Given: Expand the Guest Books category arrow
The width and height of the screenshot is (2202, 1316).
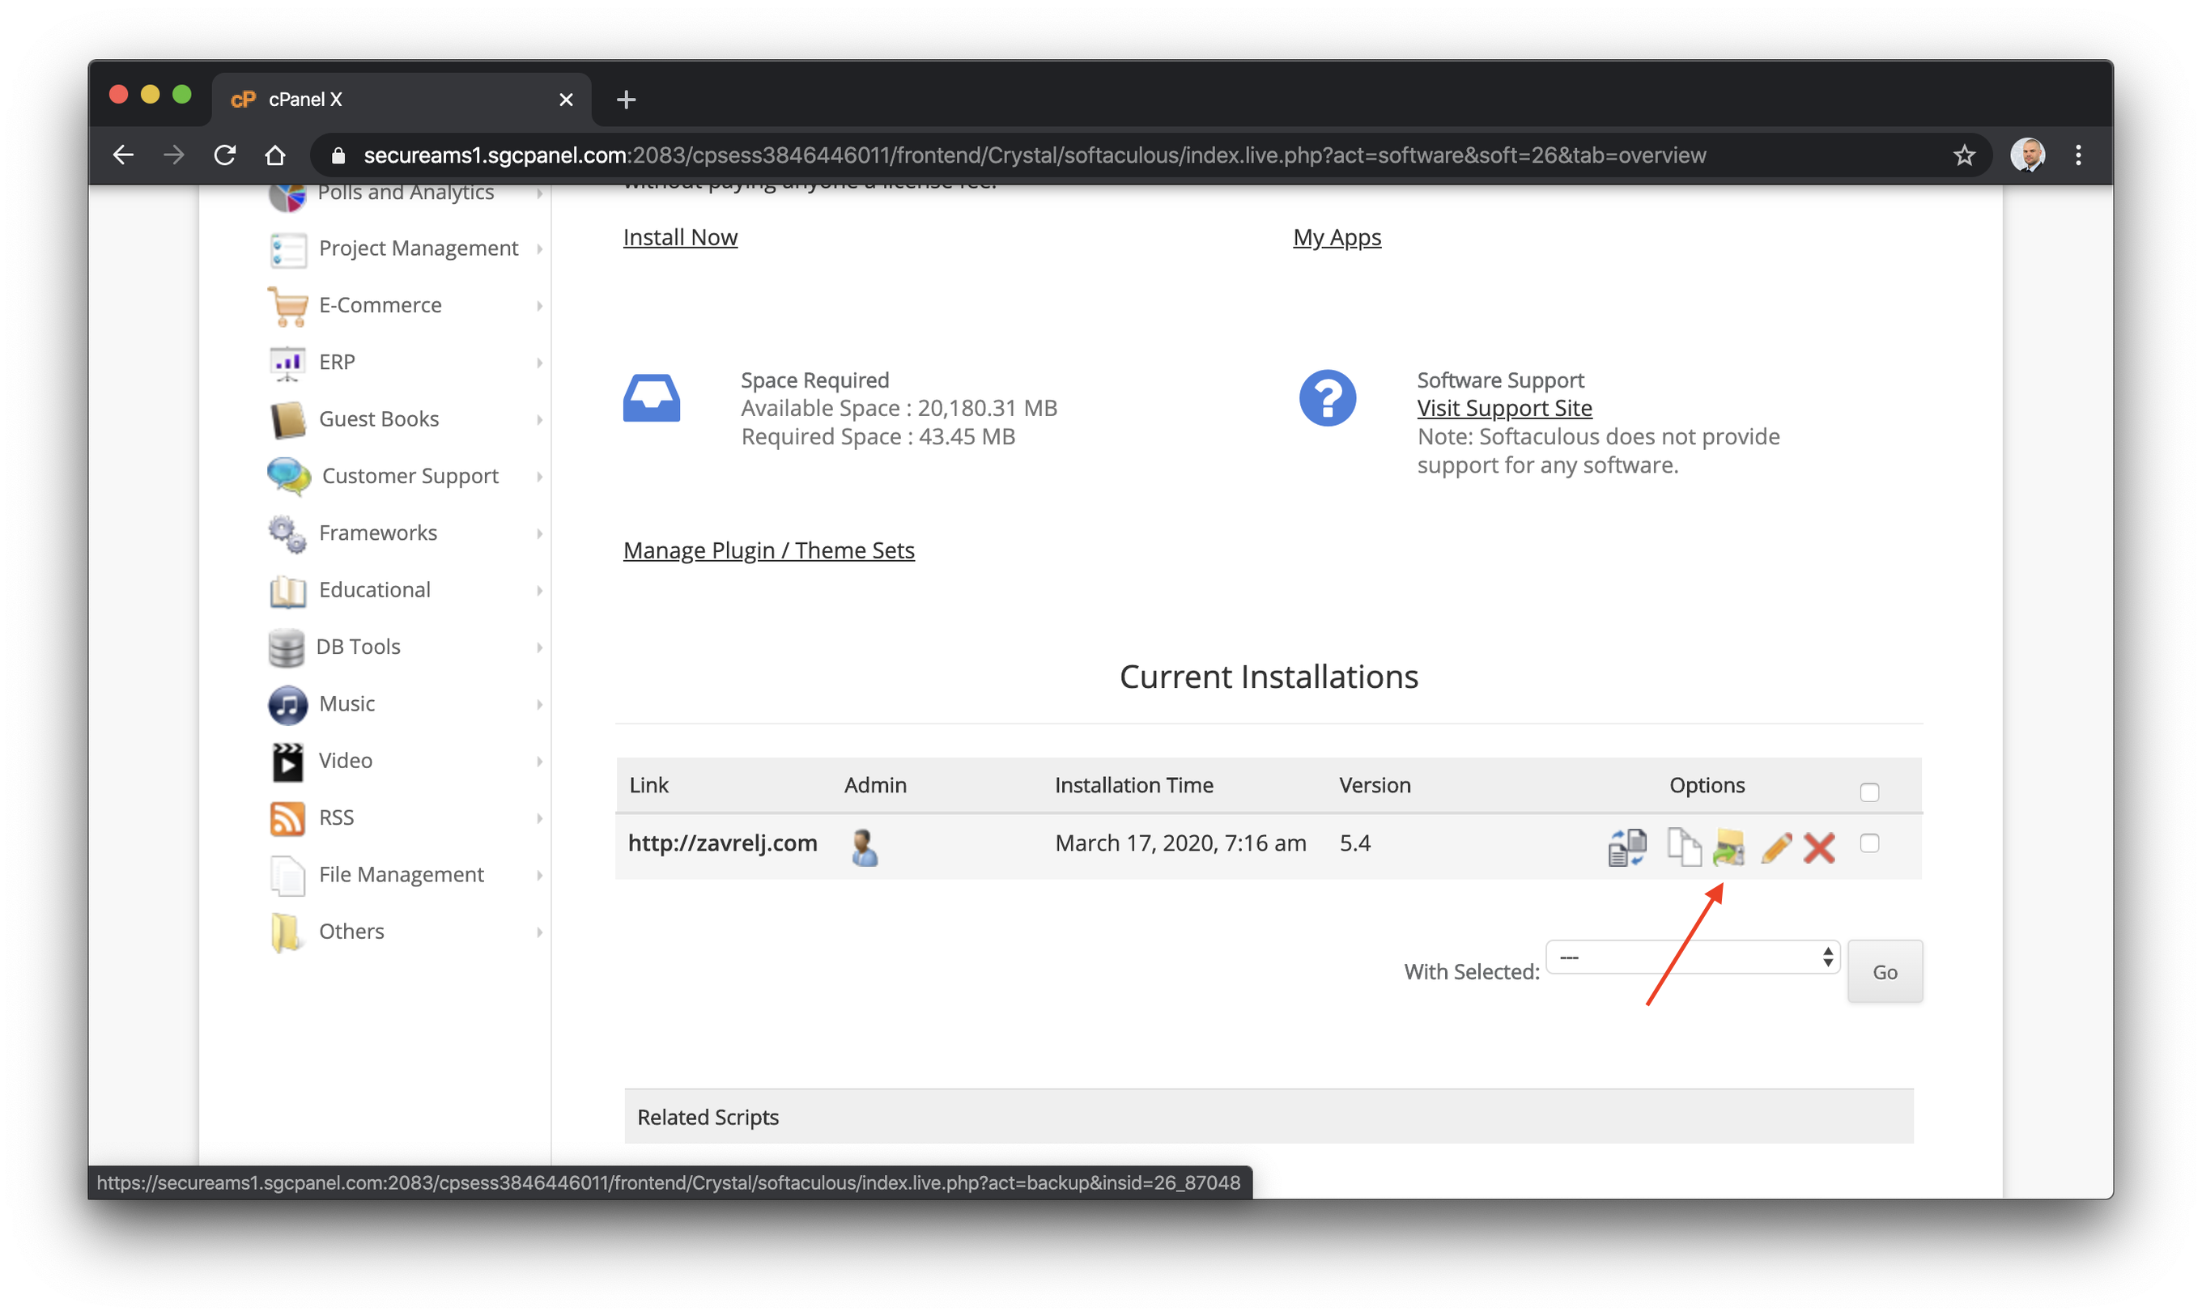Looking at the screenshot, I should point(538,419).
